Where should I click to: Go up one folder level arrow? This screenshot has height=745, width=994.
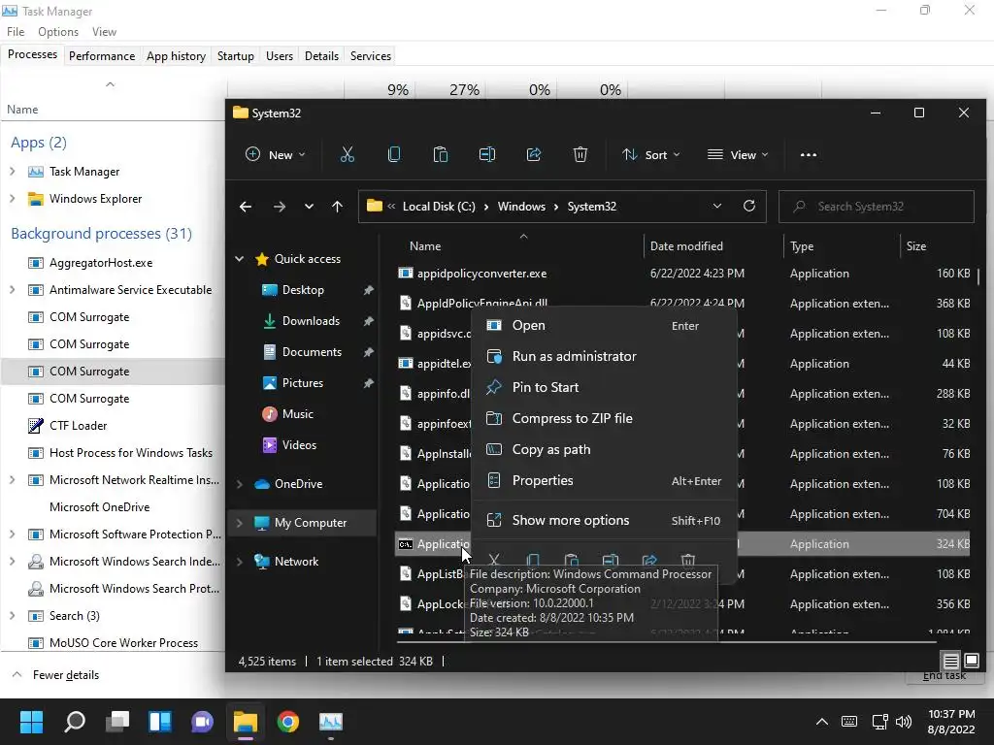pyautogui.click(x=337, y=207)
